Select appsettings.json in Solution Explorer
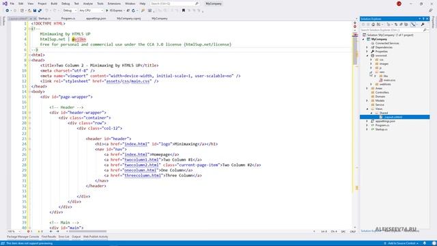The width and height of the screenshot is (437, 246). 385,122
